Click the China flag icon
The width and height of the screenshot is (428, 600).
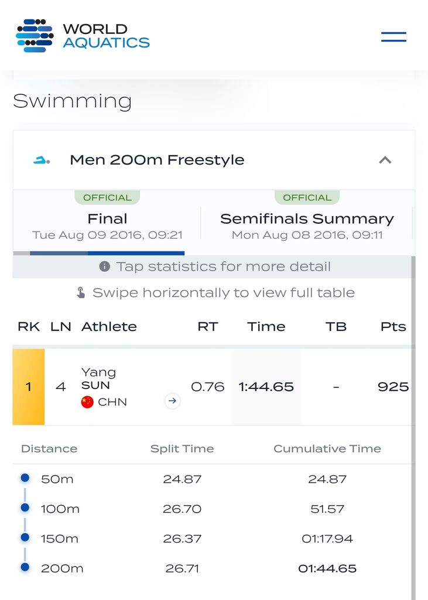[87, 402]
